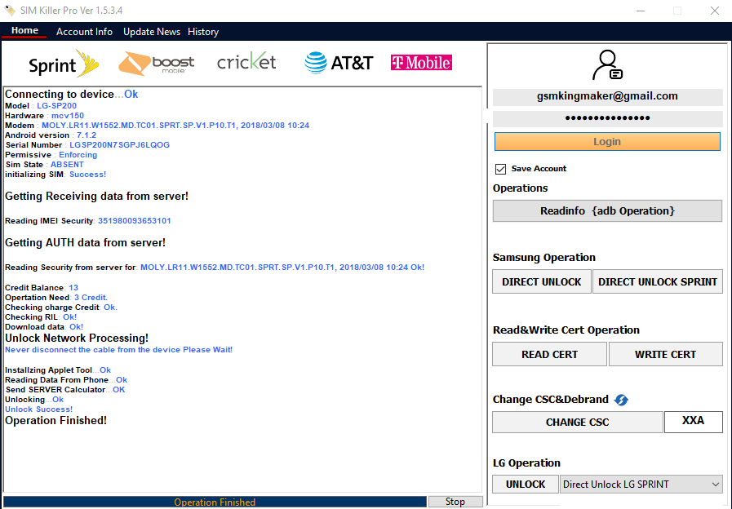The image size is (732, 509).
Task: Click the email address input field
Action: point(607,96)
